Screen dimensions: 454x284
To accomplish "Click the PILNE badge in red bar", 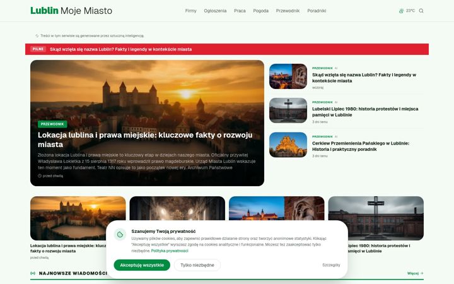I will [x=38, y=49].
